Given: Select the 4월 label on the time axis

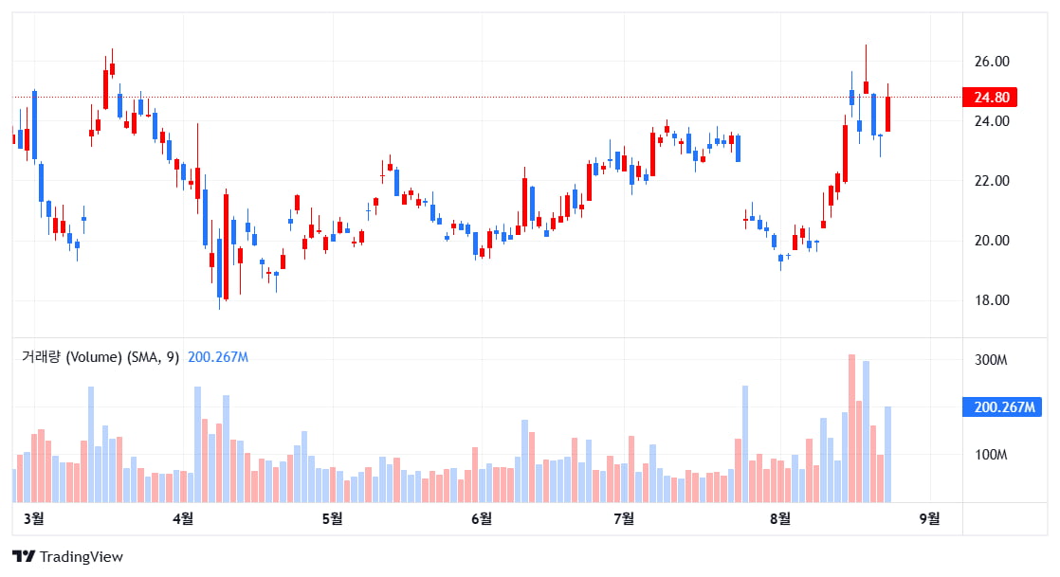Looking at the screenshot, I should click(x=183, y=517).
